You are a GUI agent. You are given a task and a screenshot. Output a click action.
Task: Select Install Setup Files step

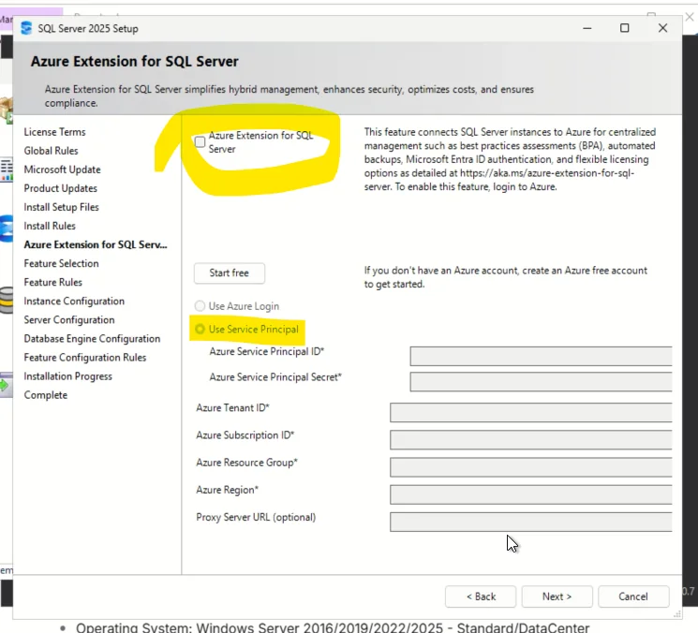[62, 207]
